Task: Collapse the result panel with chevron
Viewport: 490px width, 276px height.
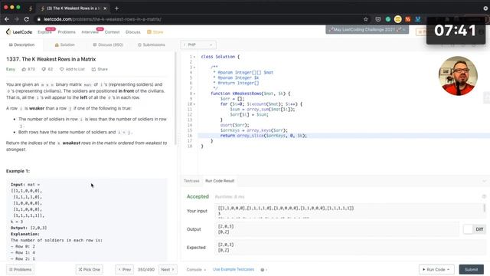Action: point(484,181)
